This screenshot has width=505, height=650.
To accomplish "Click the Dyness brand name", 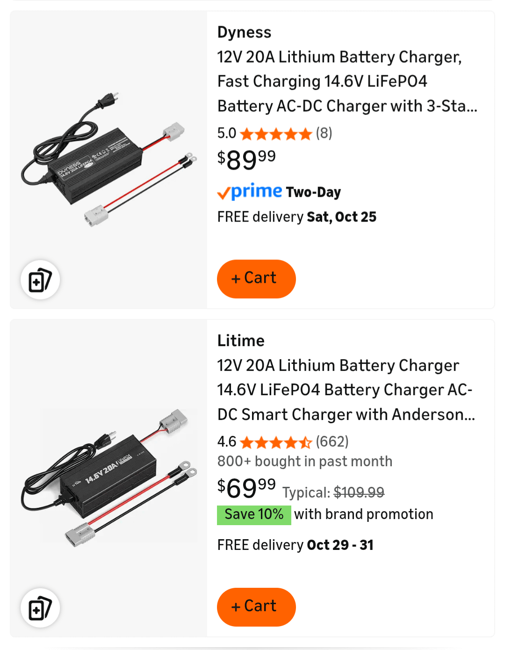I will pos(244,32).
